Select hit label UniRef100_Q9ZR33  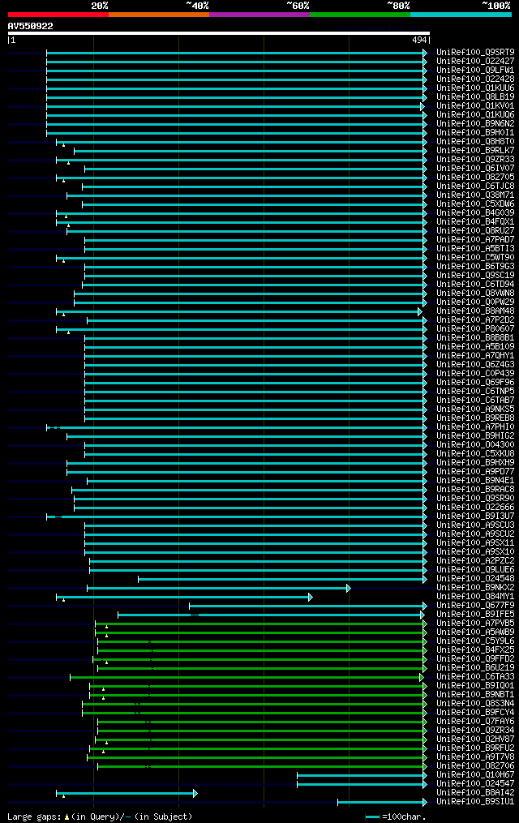click(x=475, y=160)
